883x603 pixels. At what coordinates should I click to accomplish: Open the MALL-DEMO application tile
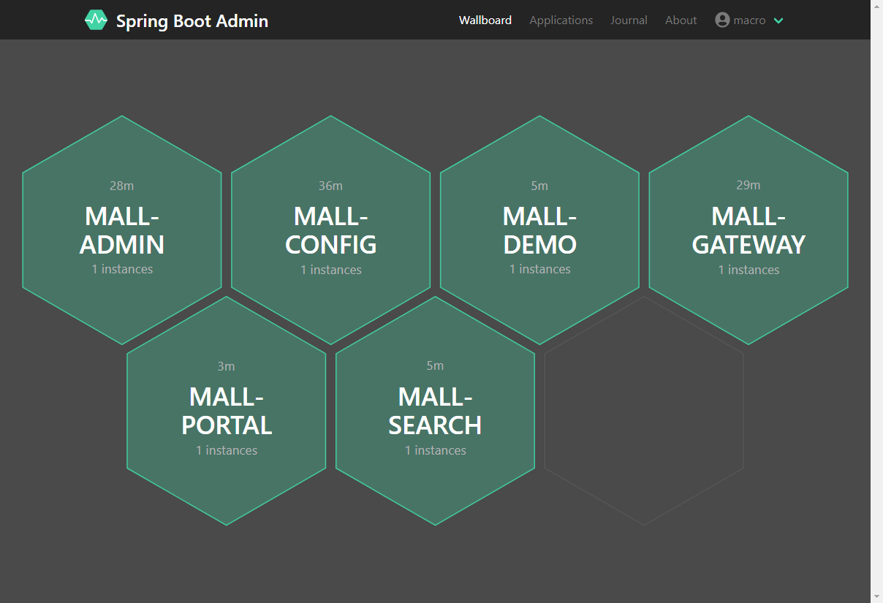(x=539, y=230)
